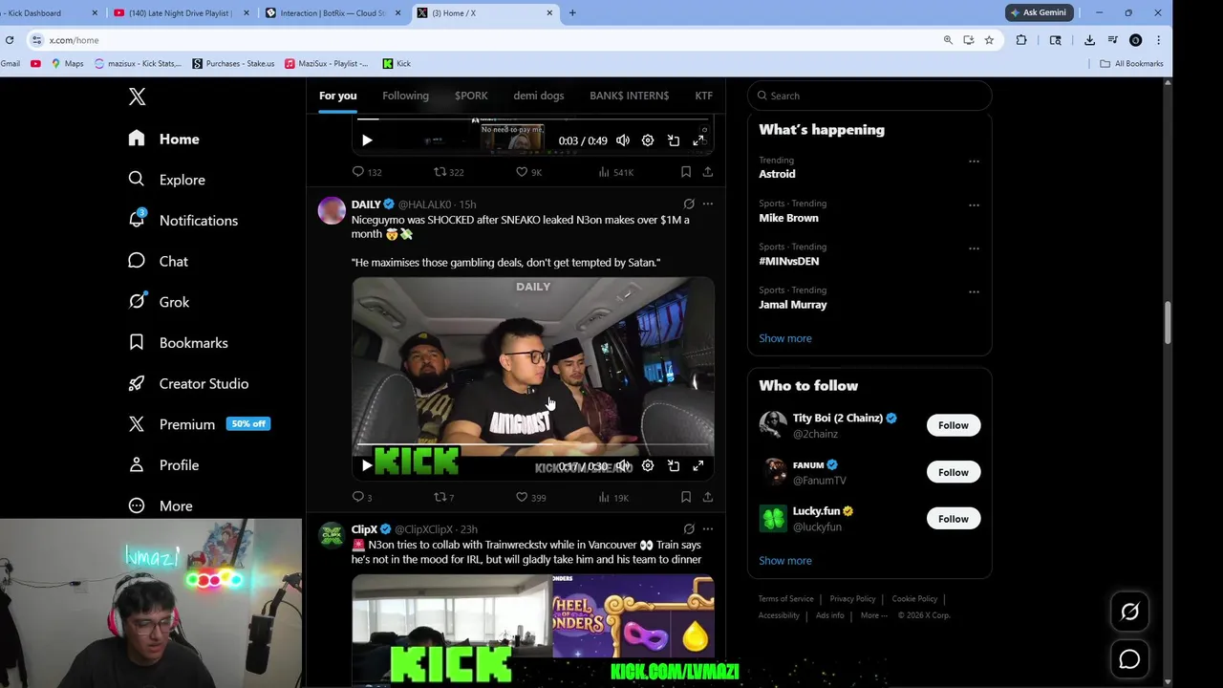View analytics showing 541K views
Viewport: 1223px width, 688px height.
tap(615, 172)
